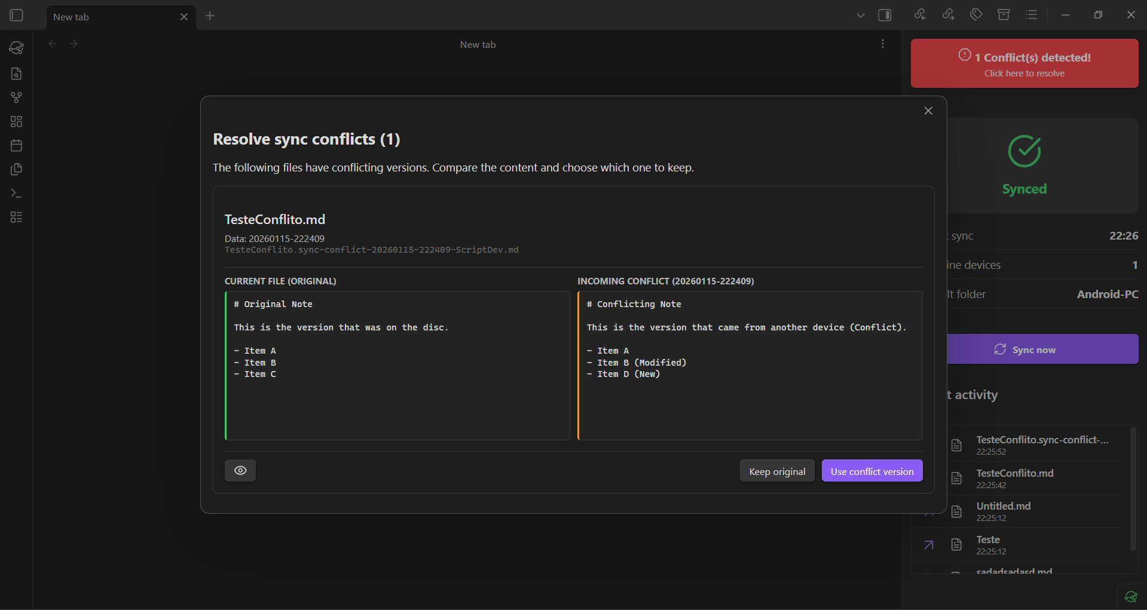This screenshot has height=610, width=1147.
Task: Collapse the sidebar with the top-left toggle
Action: [15, 15]
